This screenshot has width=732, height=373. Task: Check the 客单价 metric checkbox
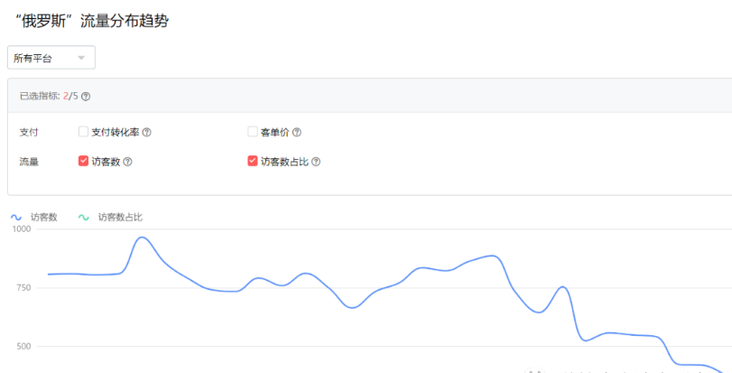[253, 132]
